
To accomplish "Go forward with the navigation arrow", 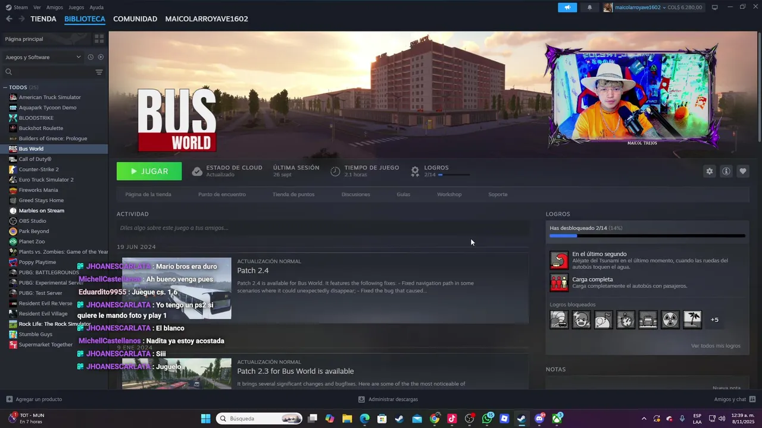I will click(21, 19).
